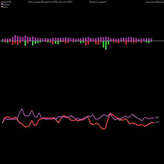Select the Price legend label
The height and width of the screenshot is (164, 164).
pyautogui.click(x=5, y=7)
